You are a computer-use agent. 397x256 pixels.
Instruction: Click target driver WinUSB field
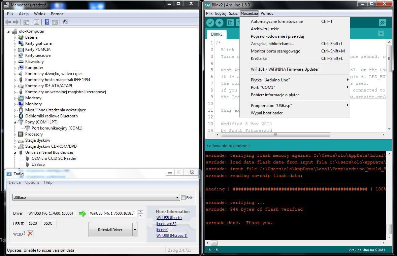tap(112, 214)
